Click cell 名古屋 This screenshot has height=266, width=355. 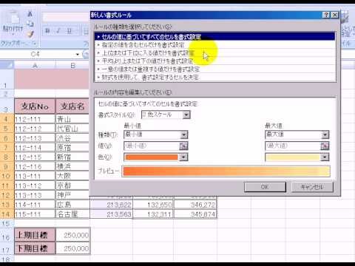(72, 214)
